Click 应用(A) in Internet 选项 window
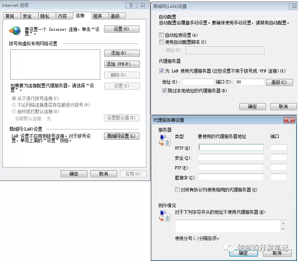The width and height of the screenshot is (298, 261). click(x=133, y=174)
